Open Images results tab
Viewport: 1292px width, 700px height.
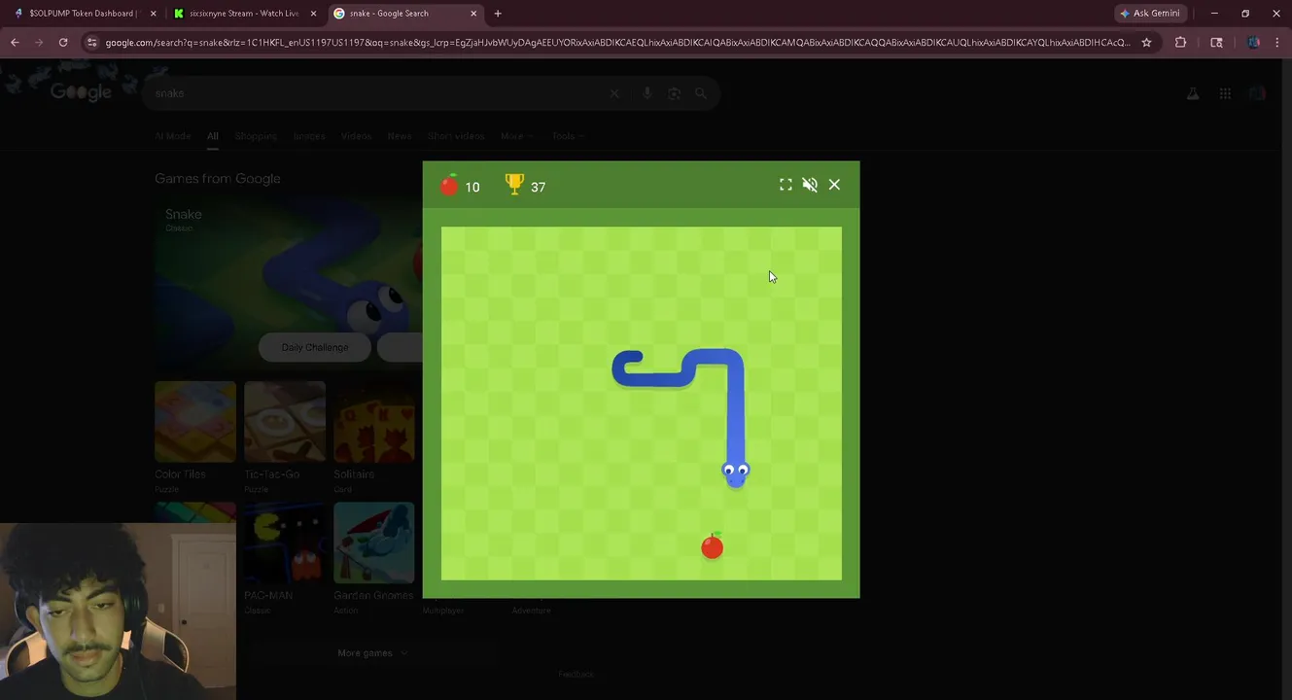309,136
